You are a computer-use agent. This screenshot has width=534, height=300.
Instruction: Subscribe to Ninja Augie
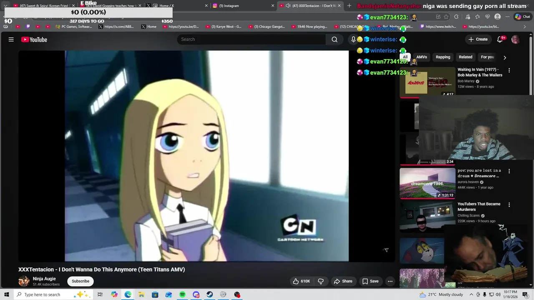pyautogui.click(x=81, y=281)
